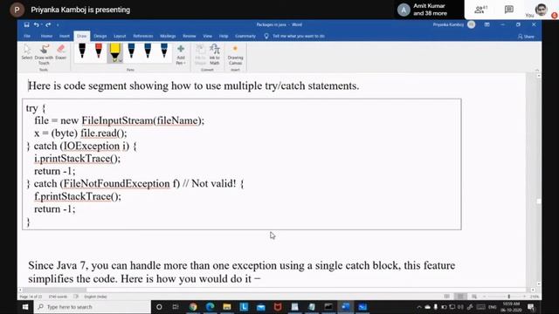This screenshot has height=314, width=559.
Task: Choose the Select tool in Draw ribbon
Action: coord(27,52)
